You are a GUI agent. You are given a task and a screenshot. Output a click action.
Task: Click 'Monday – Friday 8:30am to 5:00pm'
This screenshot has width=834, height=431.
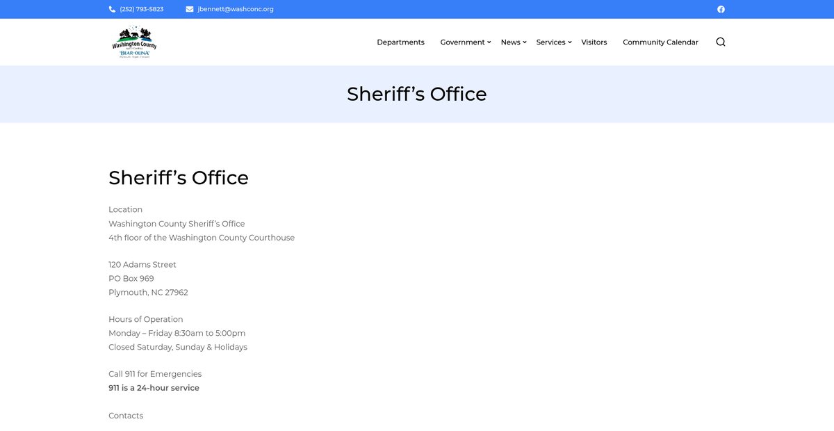pyautogui.click(x=177, y=334)
